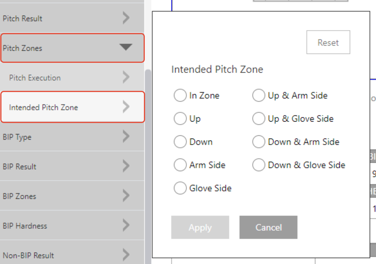Collapse the Pitch Zones section arrow
Viewport: 376px width, 264px height.
click(x=126, y=47)
